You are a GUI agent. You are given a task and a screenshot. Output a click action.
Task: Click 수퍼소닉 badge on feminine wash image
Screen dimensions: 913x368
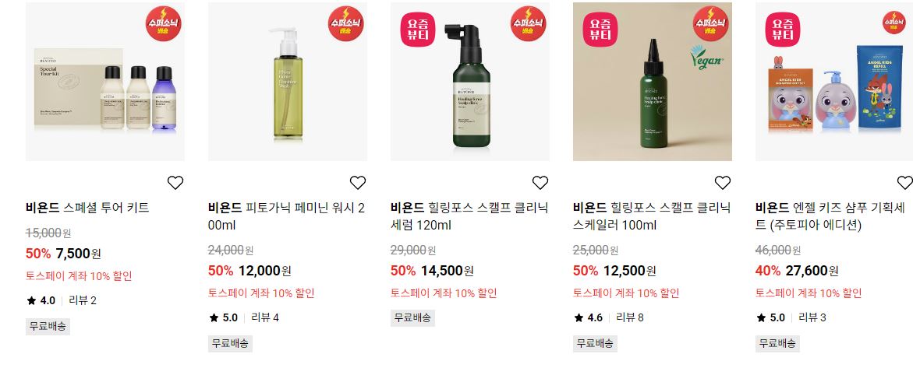tap(345, 23)
